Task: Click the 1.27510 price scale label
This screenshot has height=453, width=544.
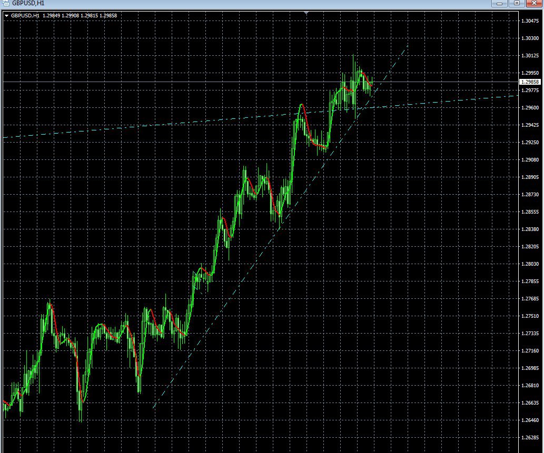Action: 530,316
